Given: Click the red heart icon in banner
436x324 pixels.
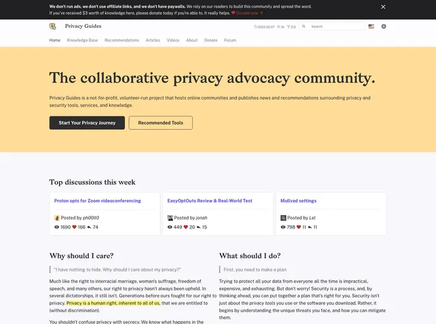Looking at the screenshot, I should [x=233, y=13].
